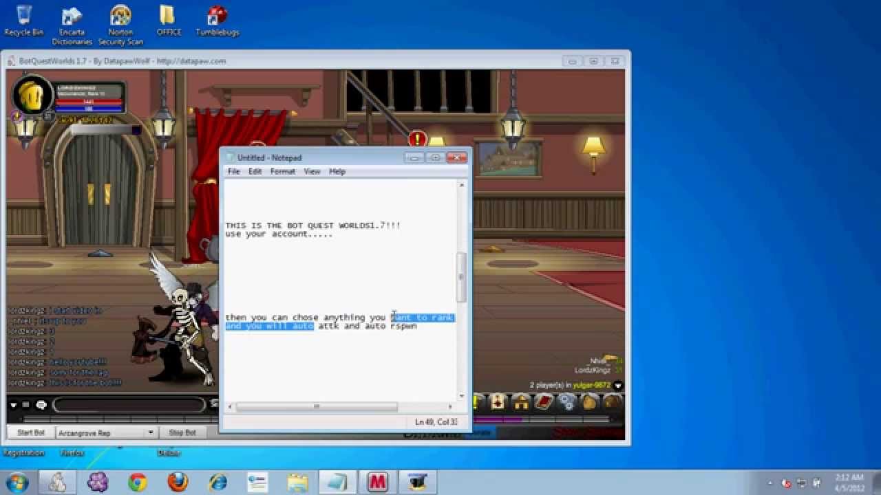Click the Tumblebugs desktop icon
Image resolution: width=881 pixels, height=495 pixels.
click(x=217, y=21)
